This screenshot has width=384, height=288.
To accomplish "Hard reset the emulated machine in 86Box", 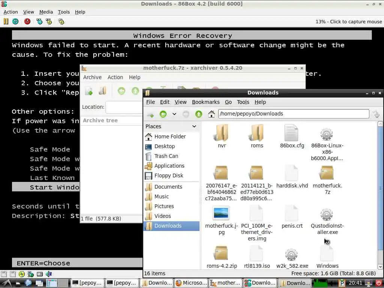I will [x=15, y=21].
